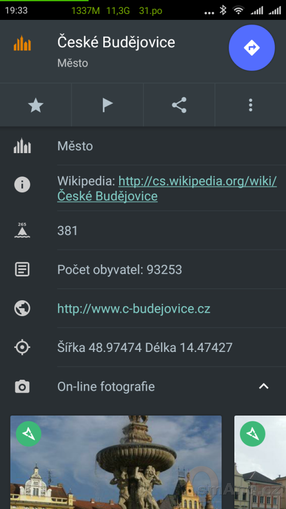The height and width of the screenshot is (509, 286).
Task: Open the three-dot overflow menu
Action: click(x=250, y=105)
